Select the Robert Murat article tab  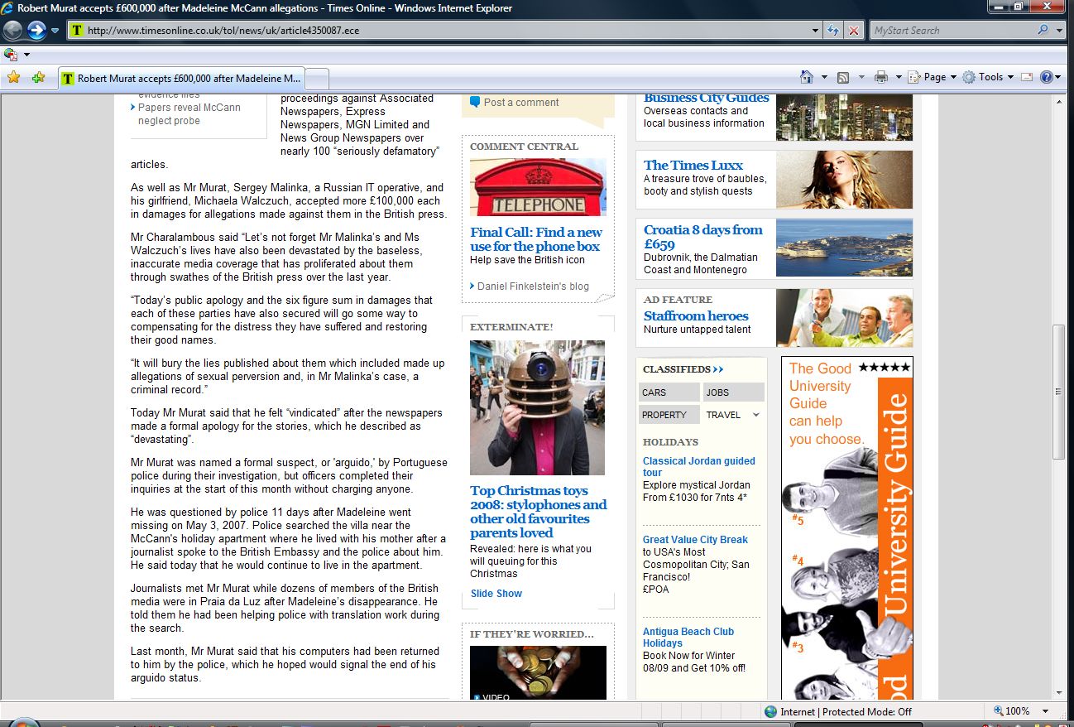(x=182, y=79)
